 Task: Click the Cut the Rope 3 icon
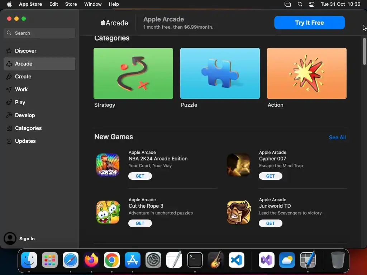point(108,212)
